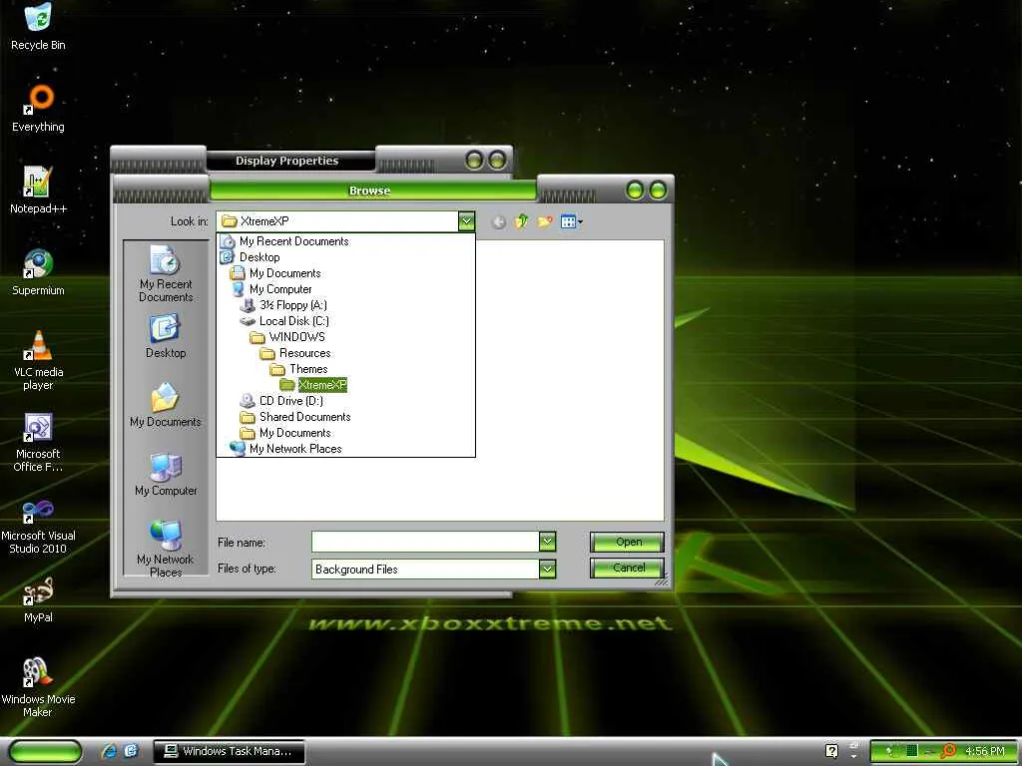Go to My Network Places in places bar
Viewport: 1022px width, 766px height.
166,549
